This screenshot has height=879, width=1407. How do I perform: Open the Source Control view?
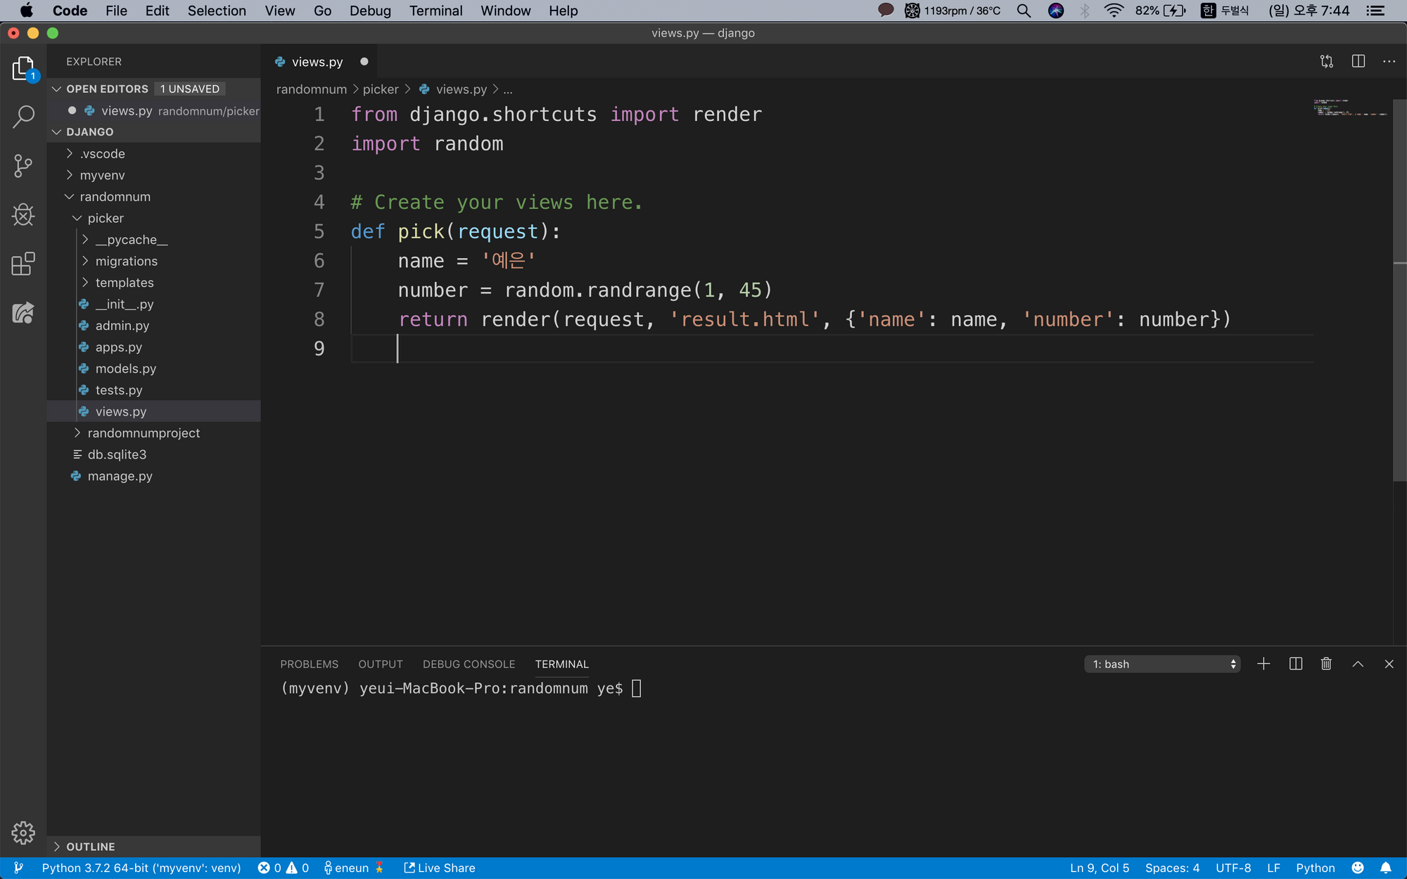coord(23,166)
